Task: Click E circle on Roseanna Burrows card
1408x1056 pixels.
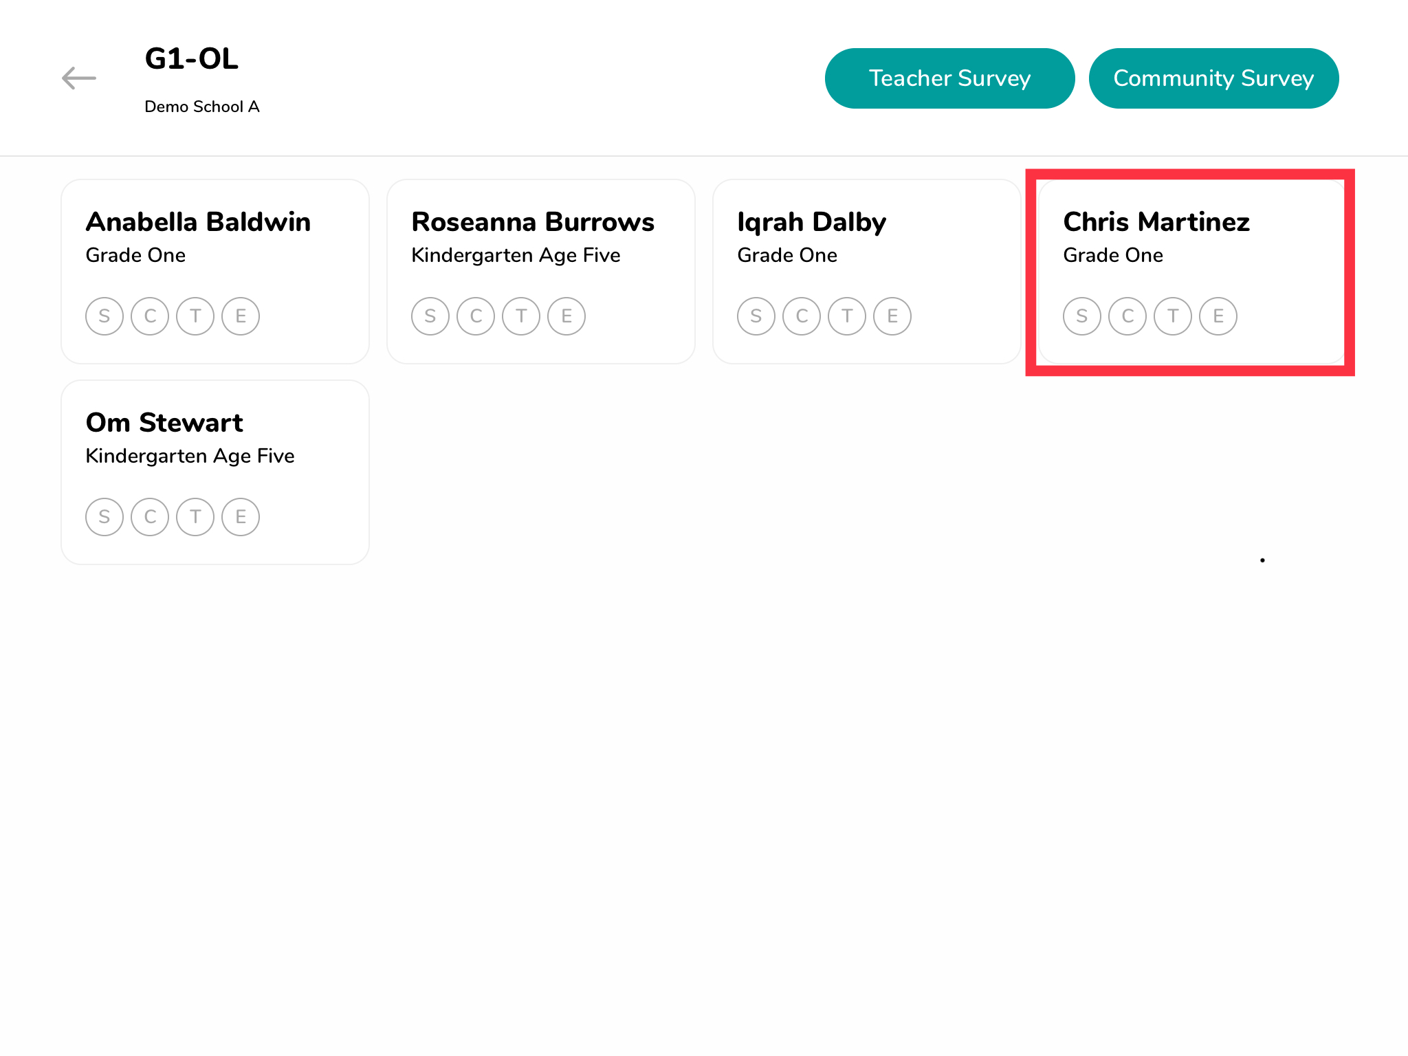Action: (566, 316)
